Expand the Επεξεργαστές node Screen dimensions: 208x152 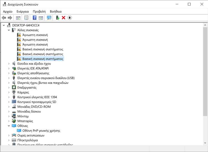coord(9,87)
